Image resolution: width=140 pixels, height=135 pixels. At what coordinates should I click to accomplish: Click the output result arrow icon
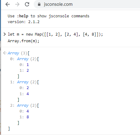[5, 53]
